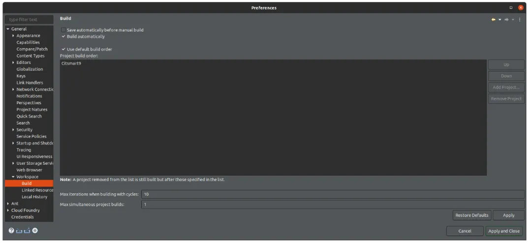This screenshot has height=243, width=529.
Task: Select the Keys preference page
Action: click(x=21, y=76)
